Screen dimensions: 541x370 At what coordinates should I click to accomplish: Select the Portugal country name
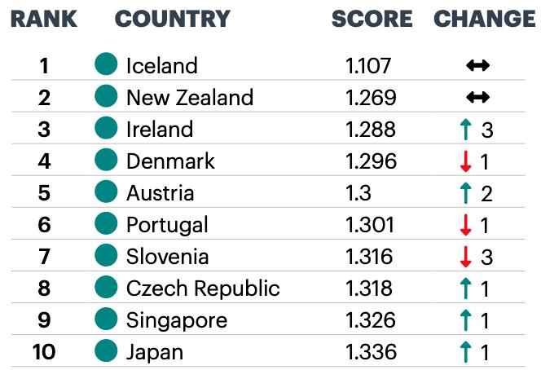tap(167, 226)
